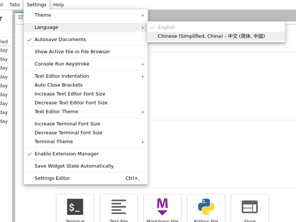Open the Tabs menu
The width and height of the screenshot is (296, 222).
(x=15, y=5)
